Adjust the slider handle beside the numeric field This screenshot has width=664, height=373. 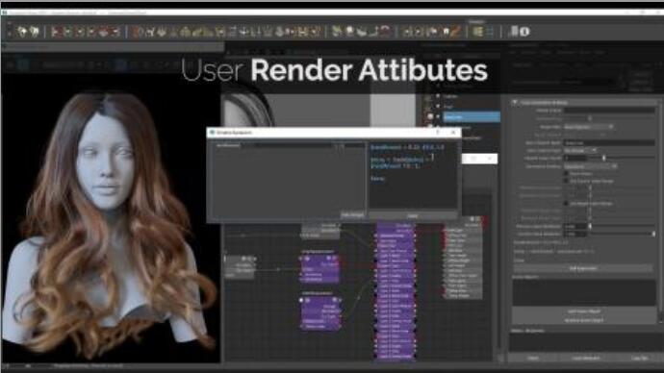click(604, 158)
